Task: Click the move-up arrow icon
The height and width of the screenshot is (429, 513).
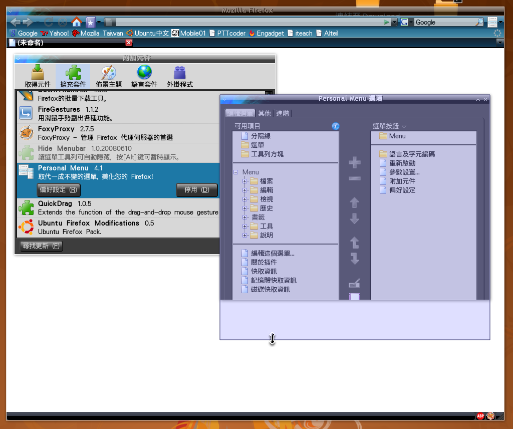Action: pos(354,202)
